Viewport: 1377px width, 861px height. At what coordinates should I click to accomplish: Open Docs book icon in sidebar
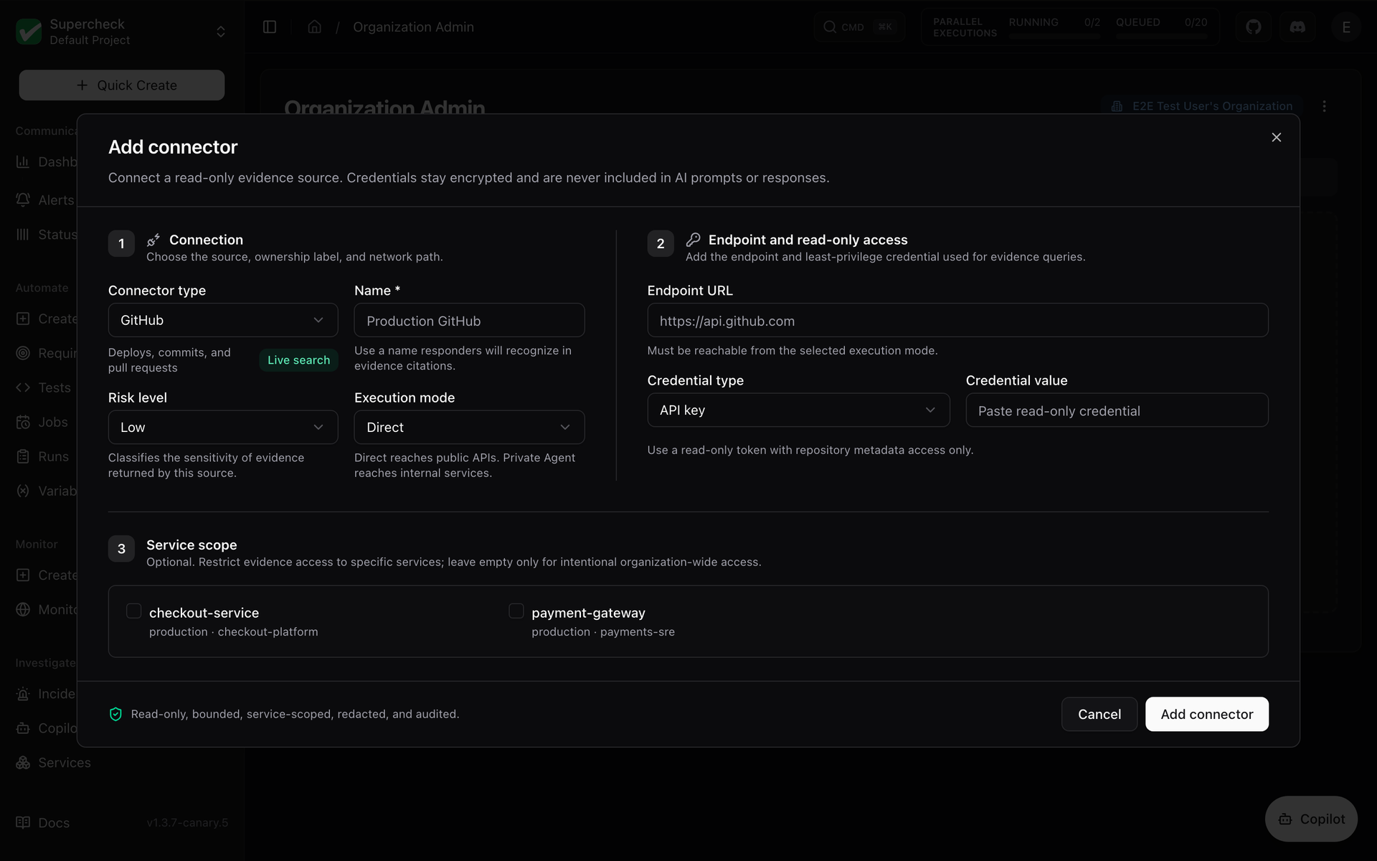pos(23,823)
